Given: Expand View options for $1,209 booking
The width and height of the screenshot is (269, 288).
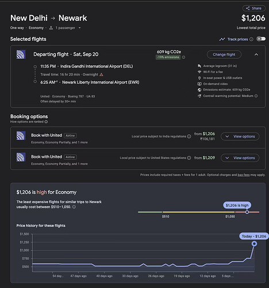Looking at the screenshot, I should (240, 158).
